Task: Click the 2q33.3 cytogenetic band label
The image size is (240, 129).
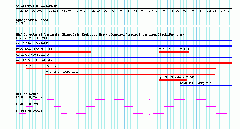Action: click(21, 23)
